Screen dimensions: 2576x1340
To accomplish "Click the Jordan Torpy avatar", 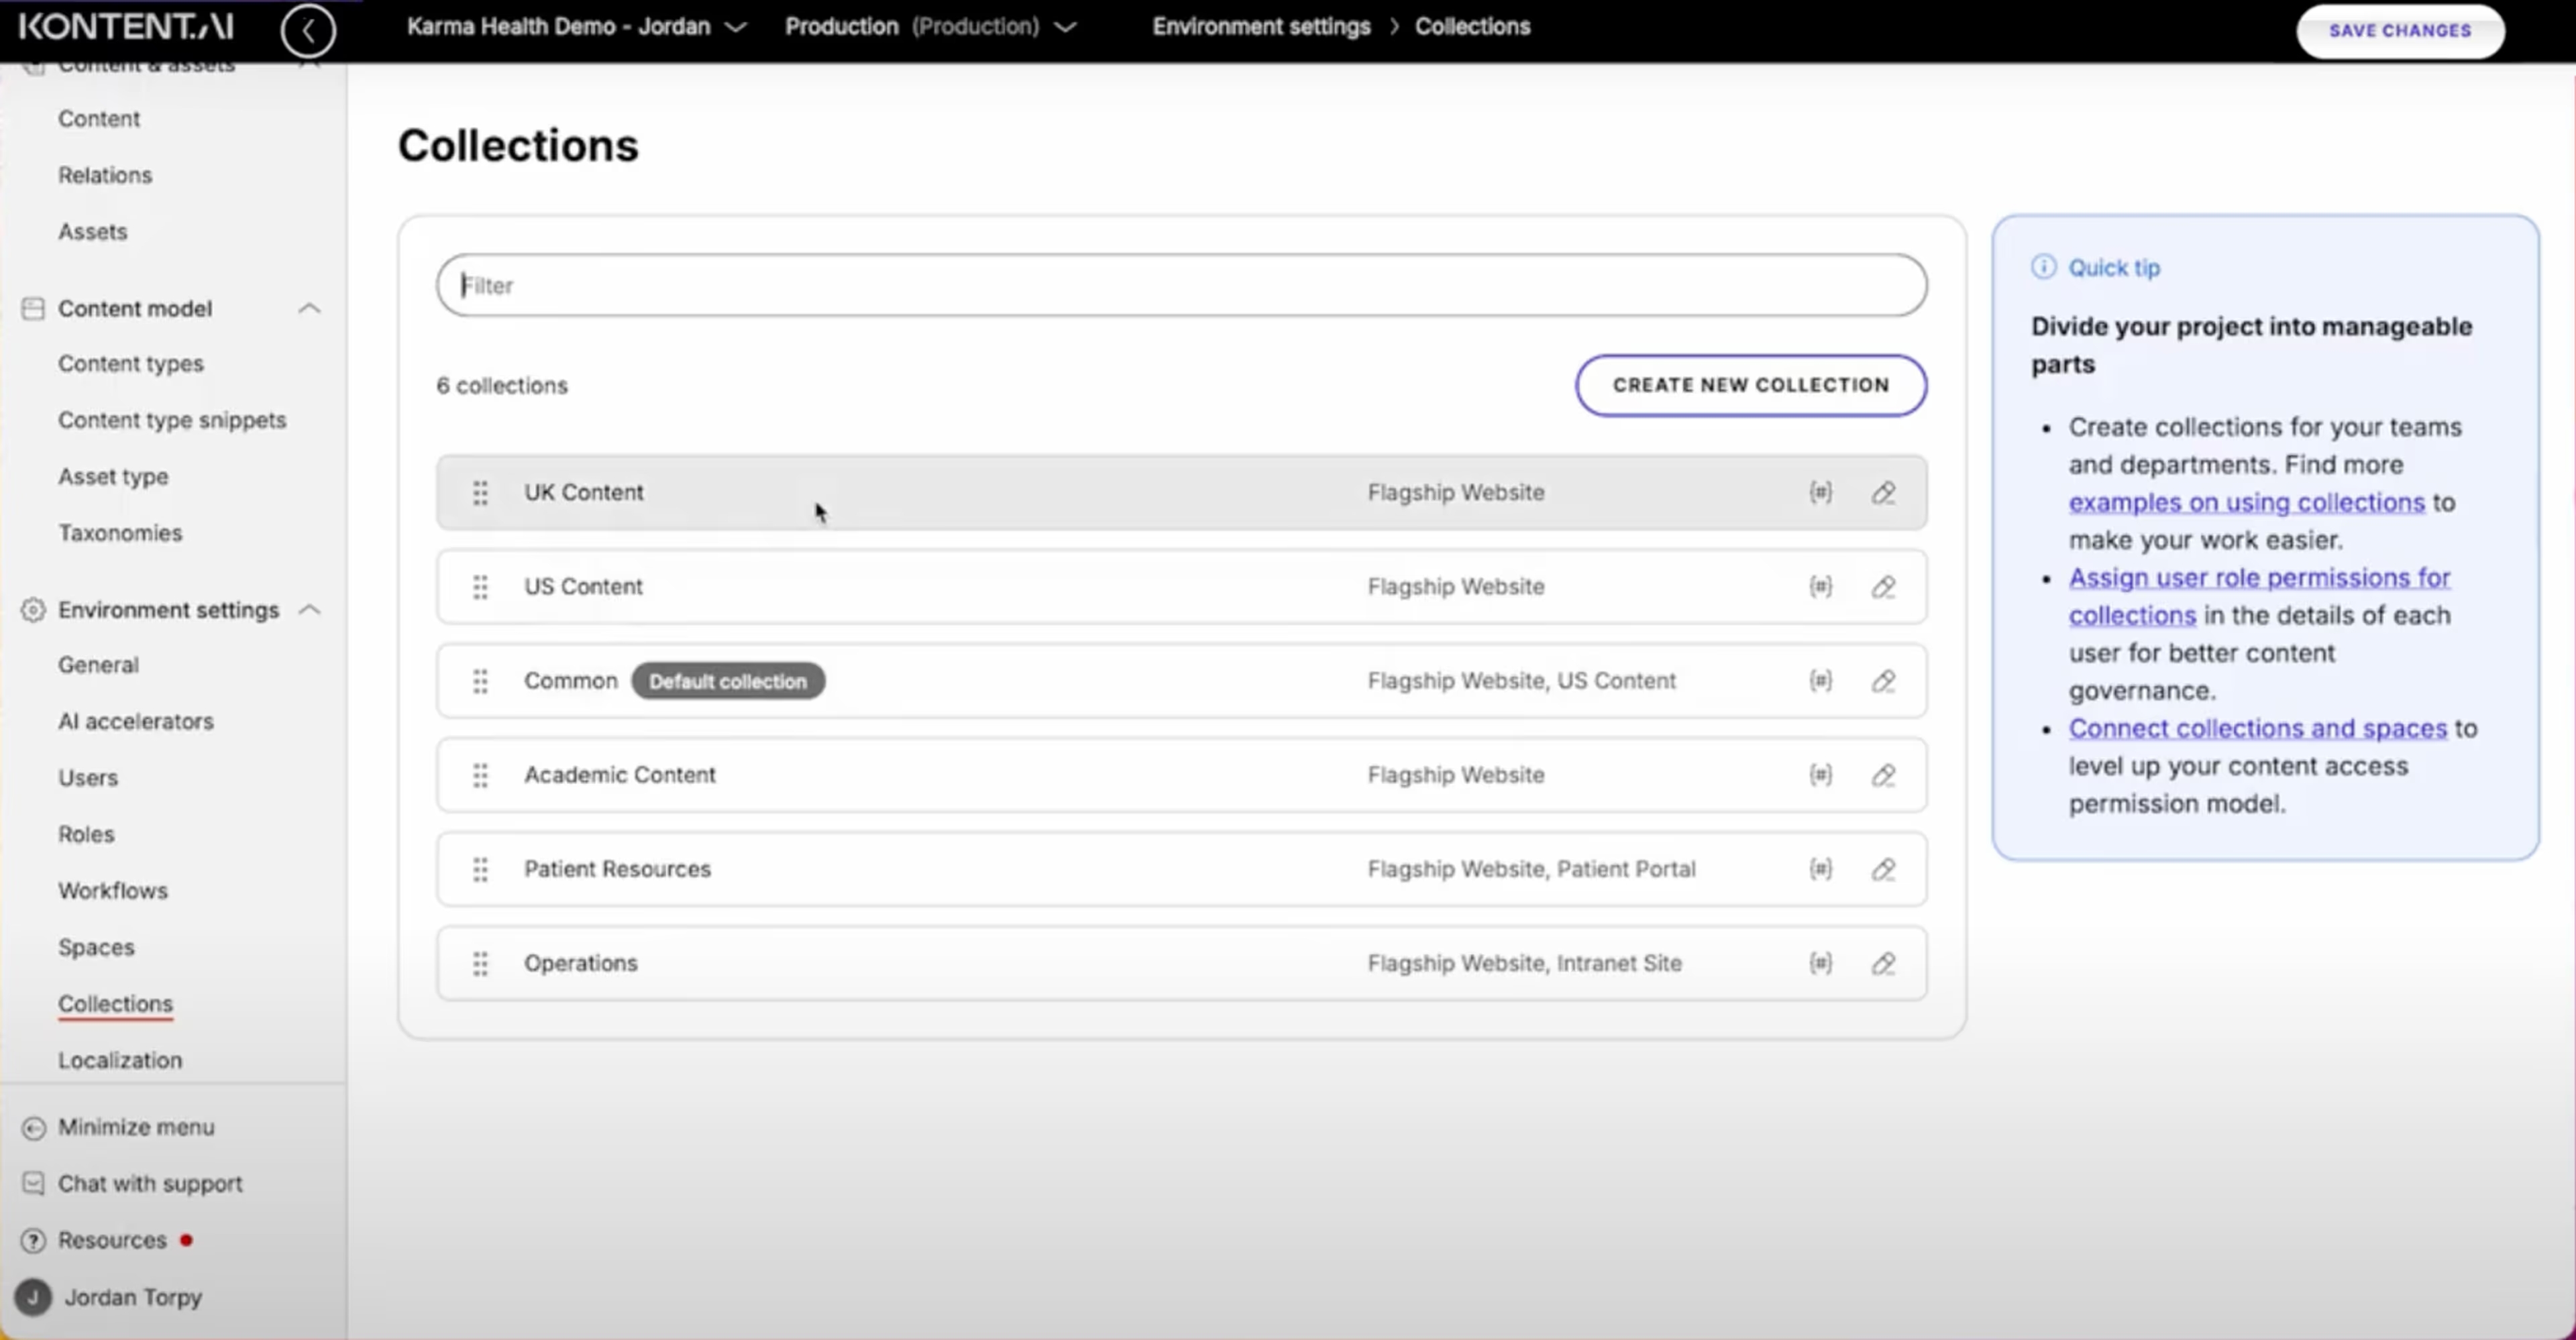I will click(33, 1297).
